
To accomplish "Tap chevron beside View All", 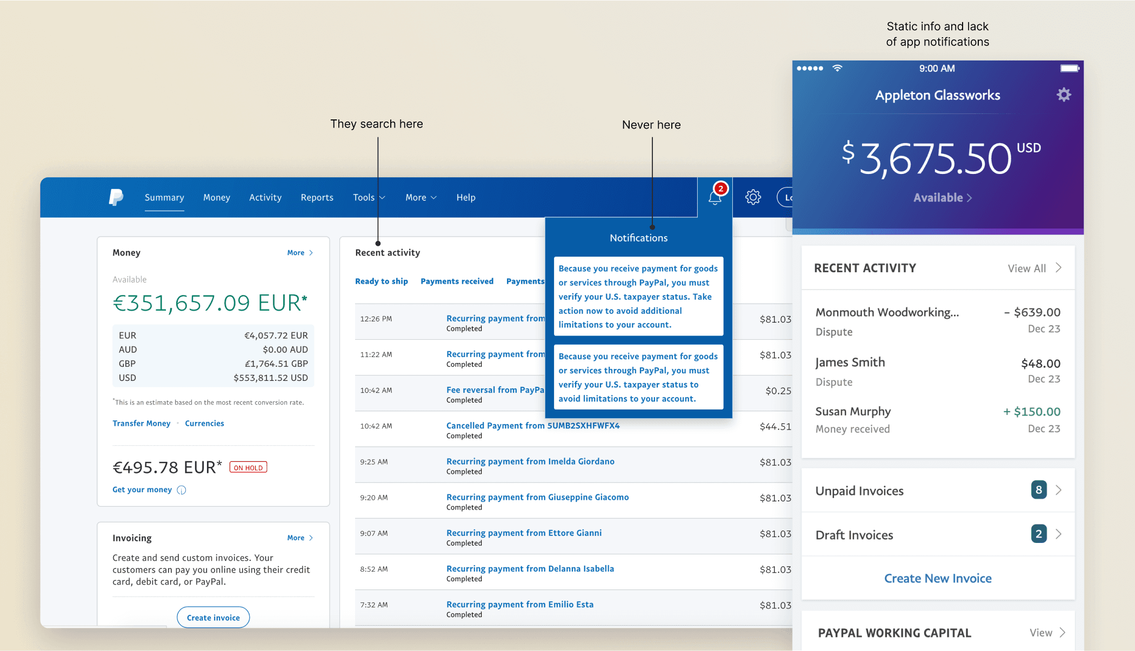I will (x=1058, y=268).
